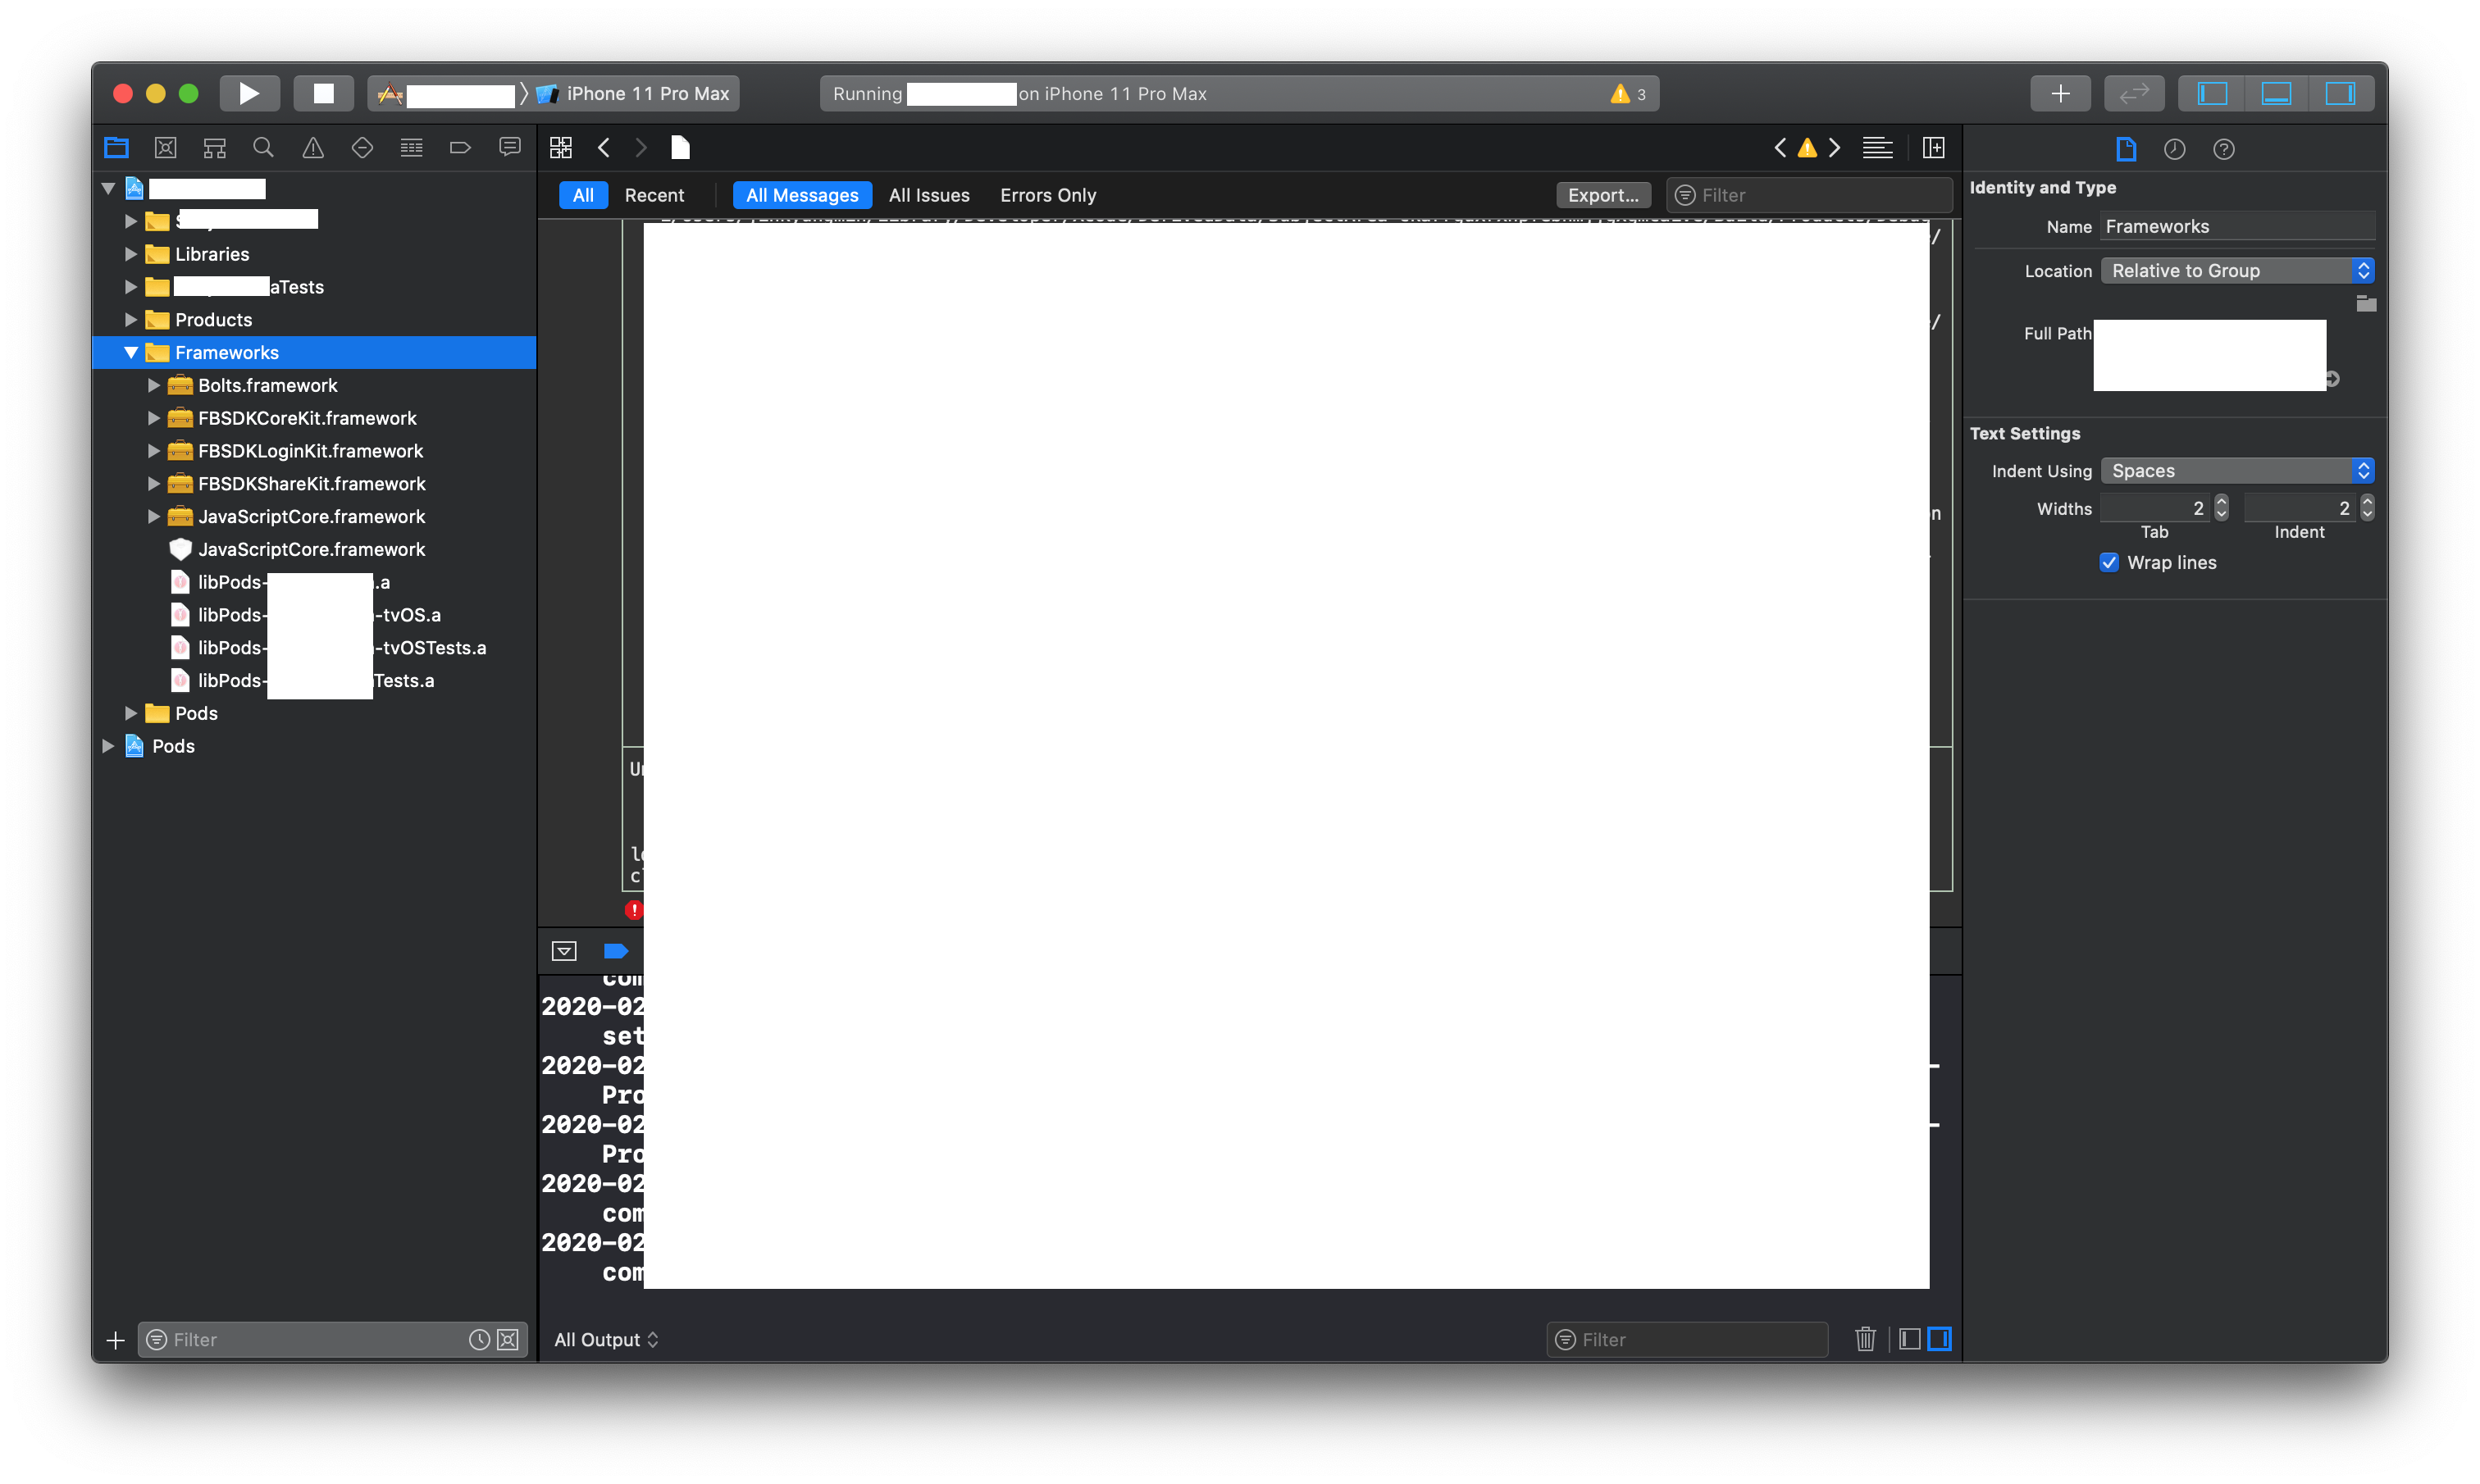Show the Source Control navigator
Image resolution: width=2480 pixels, height=1484 pixels.
click(166, 148)
